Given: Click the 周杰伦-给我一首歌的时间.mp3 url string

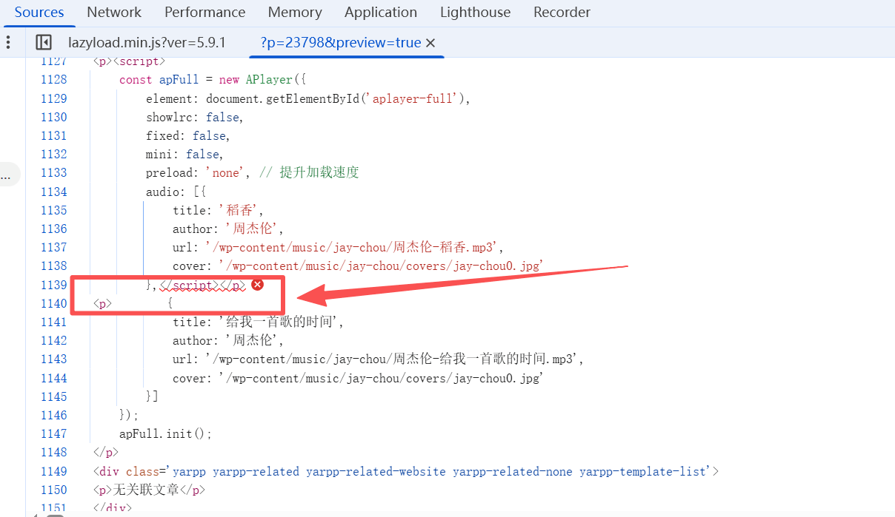Looking at the screenshot, I should tap(392, 359).
